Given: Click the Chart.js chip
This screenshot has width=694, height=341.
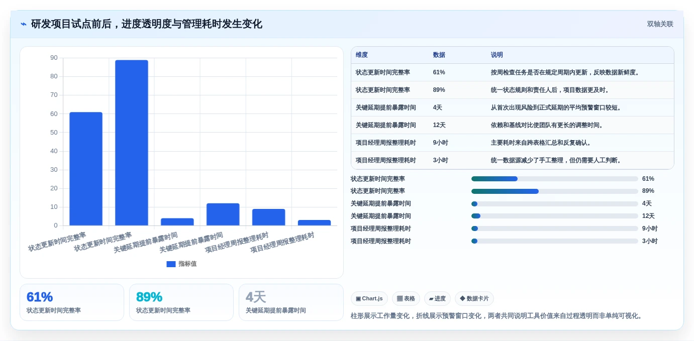Looking at the screenshot, I should [369, 298].
